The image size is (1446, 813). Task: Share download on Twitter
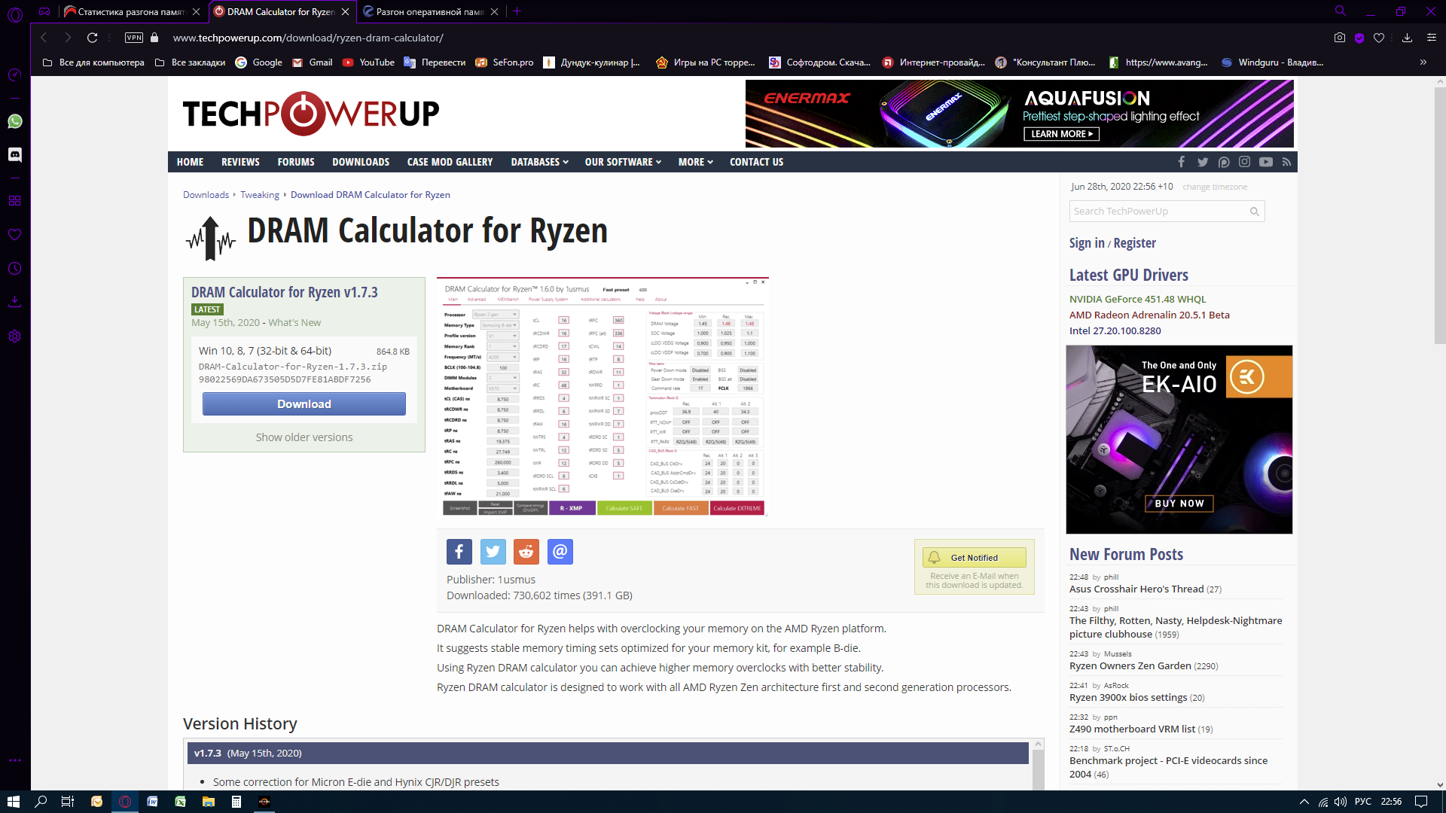(493, 552)
